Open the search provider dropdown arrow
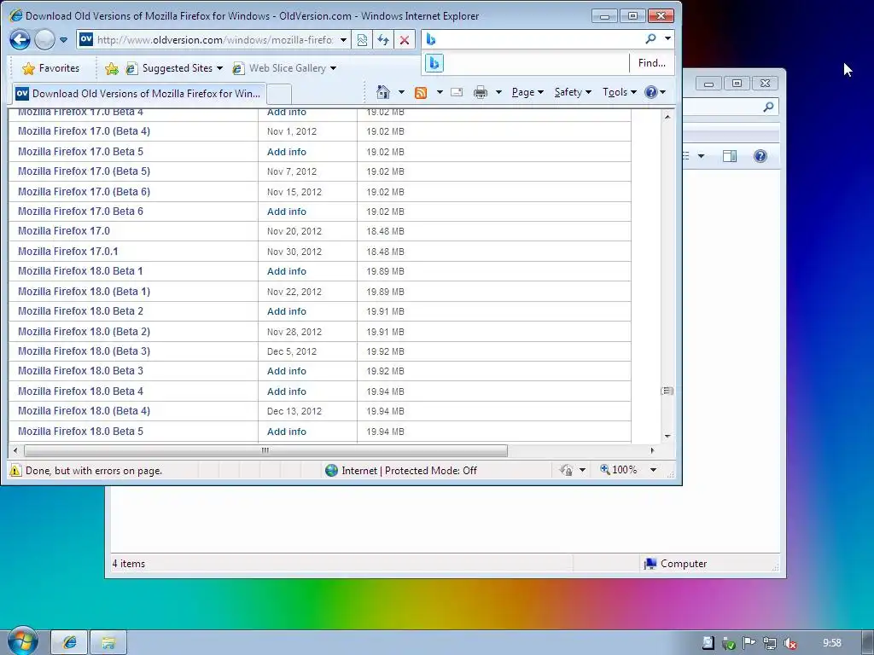This screenshot has width=874, height=655. tap(667, 39)
